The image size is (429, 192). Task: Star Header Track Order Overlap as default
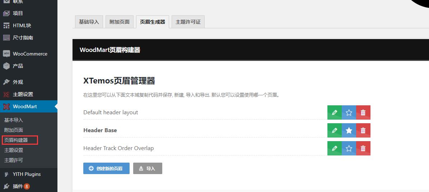coord(349,148)
